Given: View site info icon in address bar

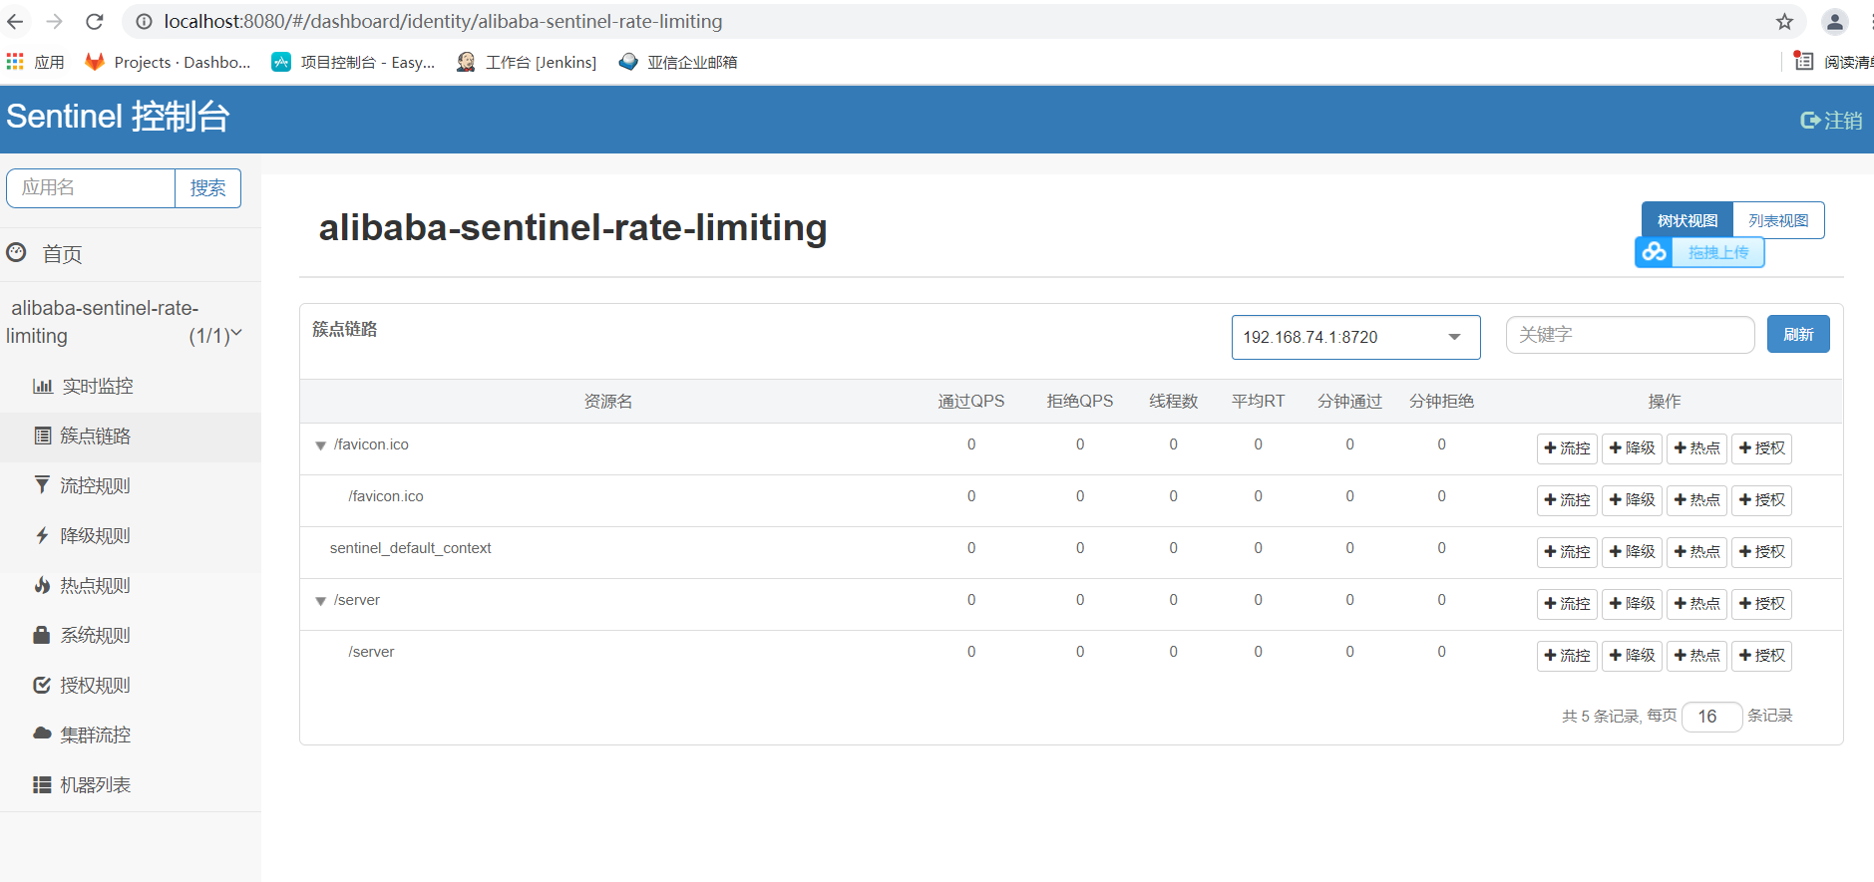Looking at the screenshot, I should coord(145,21).
